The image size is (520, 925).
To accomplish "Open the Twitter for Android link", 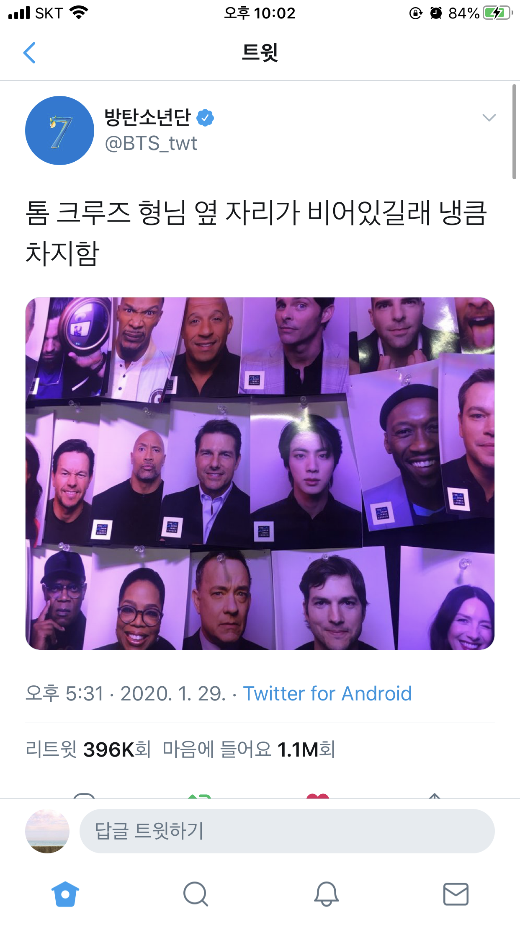I will pyautogui.click(x=327, y=693).
